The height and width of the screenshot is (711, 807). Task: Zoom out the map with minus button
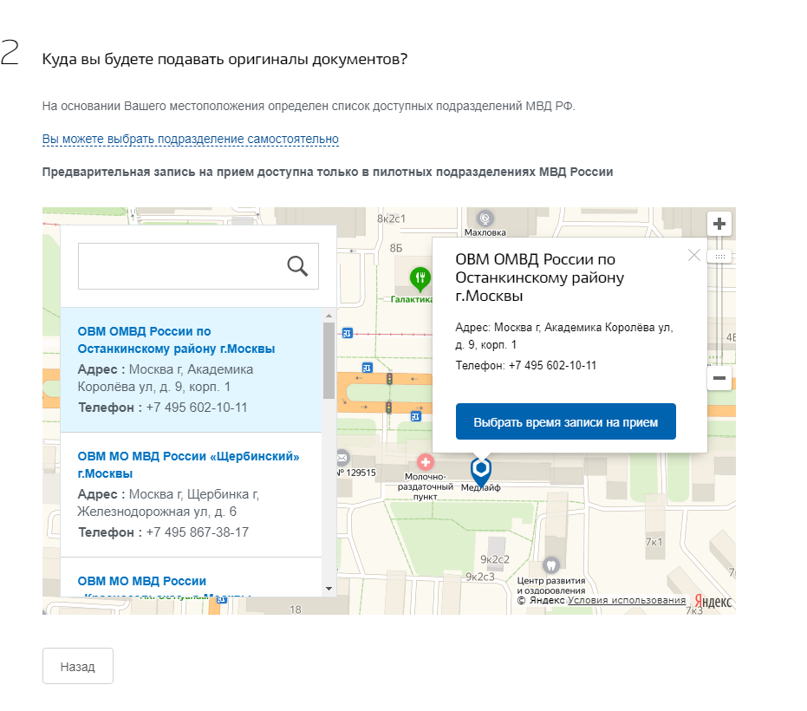click(719, 378)
